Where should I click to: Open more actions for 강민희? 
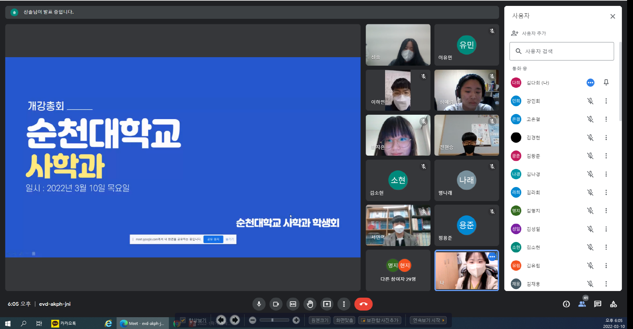click(606, 101)
